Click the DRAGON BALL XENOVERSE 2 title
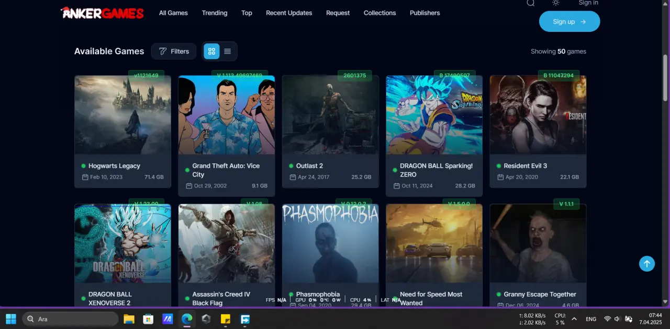The height and width of the screenshot is (329, 670). 109,299
